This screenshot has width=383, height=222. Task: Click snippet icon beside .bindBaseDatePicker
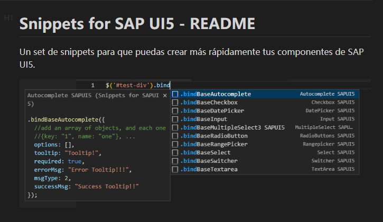tap(175, 111)
